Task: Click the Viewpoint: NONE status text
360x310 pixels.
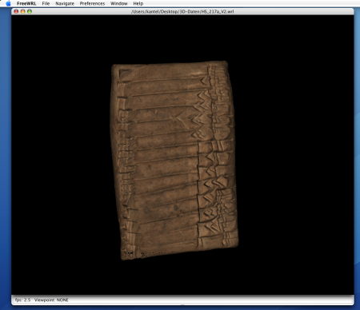Action: point(51,300)
